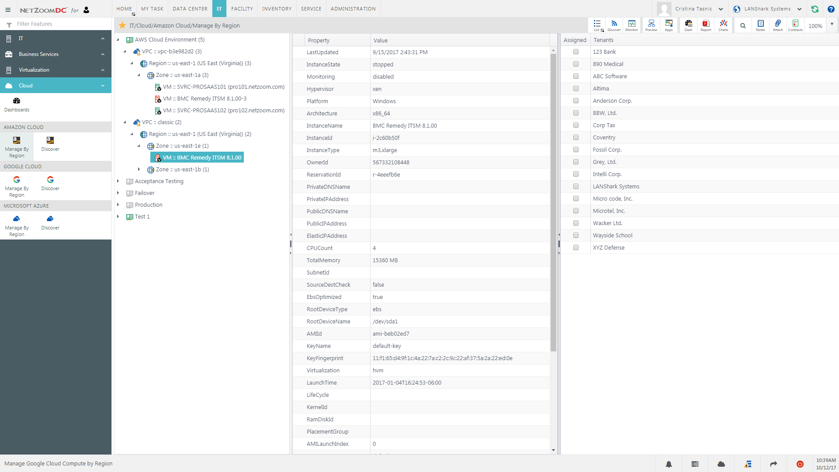Check the LANShark Systems tenant checkbox

576,187
